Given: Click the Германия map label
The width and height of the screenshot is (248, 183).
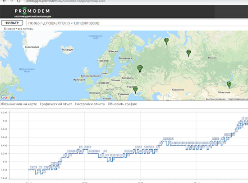Looking at the screenshot, I should [x=104, y=83].
